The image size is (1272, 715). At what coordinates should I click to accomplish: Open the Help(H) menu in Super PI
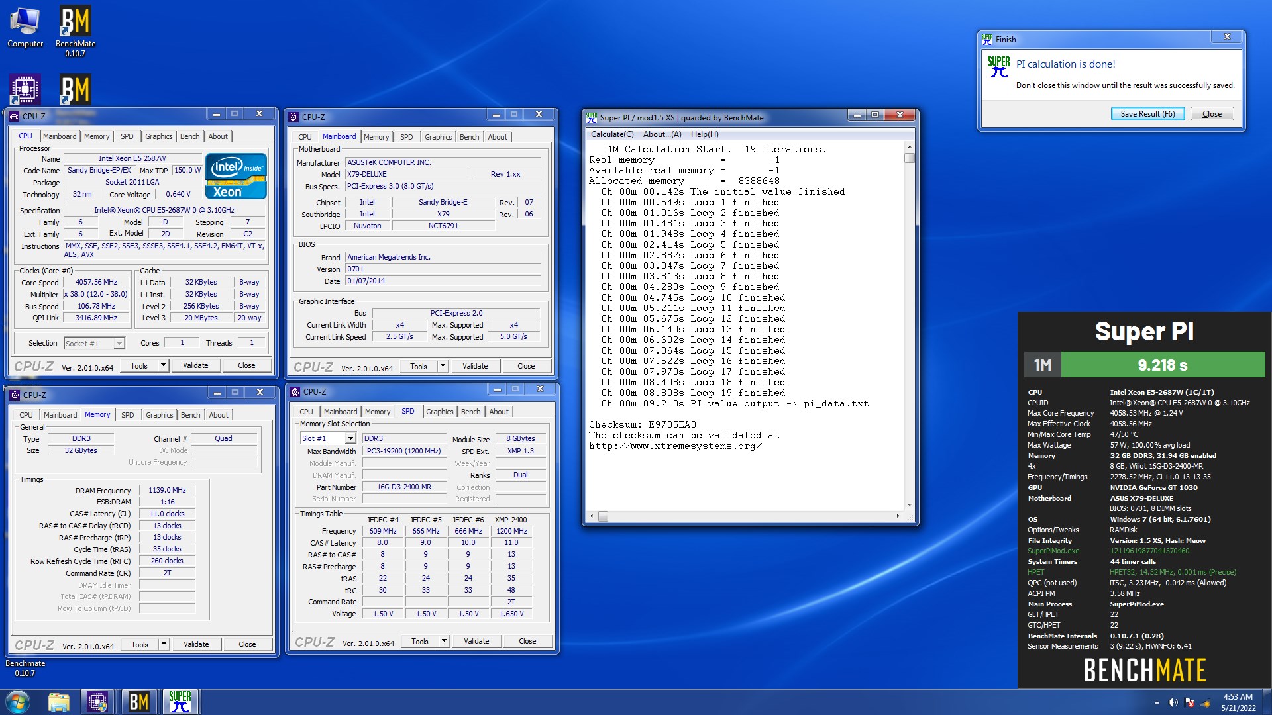click(x=704, y=134)
